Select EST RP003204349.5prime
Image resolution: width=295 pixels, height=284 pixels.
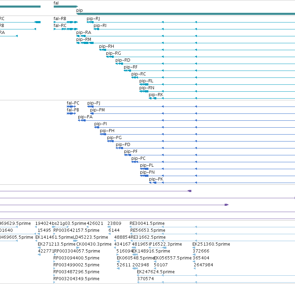click(76, 279)
